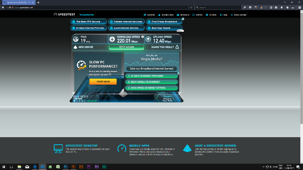Screen dimensions: 303x170
Task: Select 2. Best Satellite Internet option
Action: click(x=151, y=82)
